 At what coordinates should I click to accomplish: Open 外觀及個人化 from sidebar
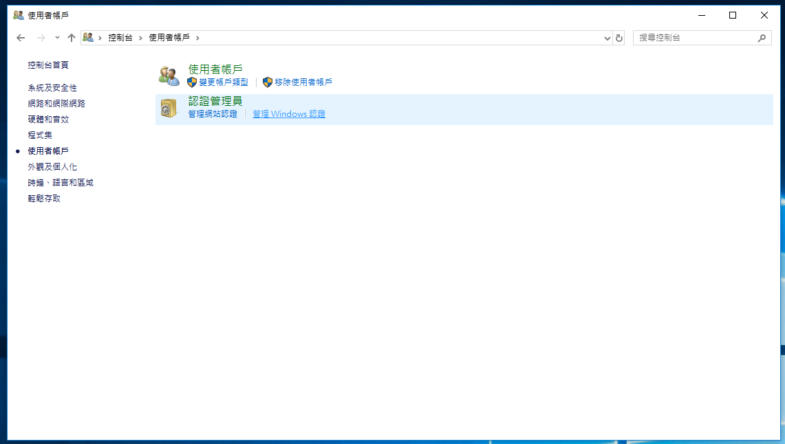[52, 167]
